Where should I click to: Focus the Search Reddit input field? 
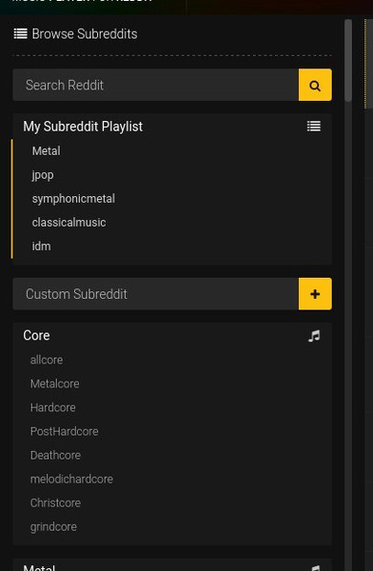(155, 85)
